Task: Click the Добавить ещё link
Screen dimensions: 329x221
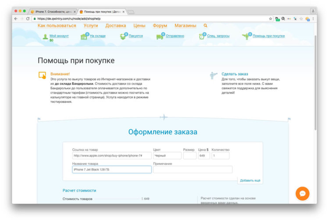Action: tap(250, 181)
